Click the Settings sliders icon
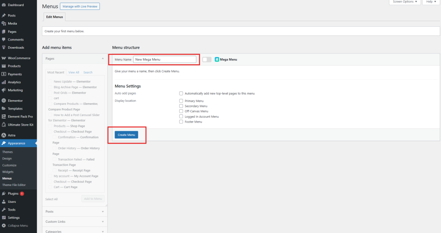This screenshot has height=233, width=441. coord(3,217)
